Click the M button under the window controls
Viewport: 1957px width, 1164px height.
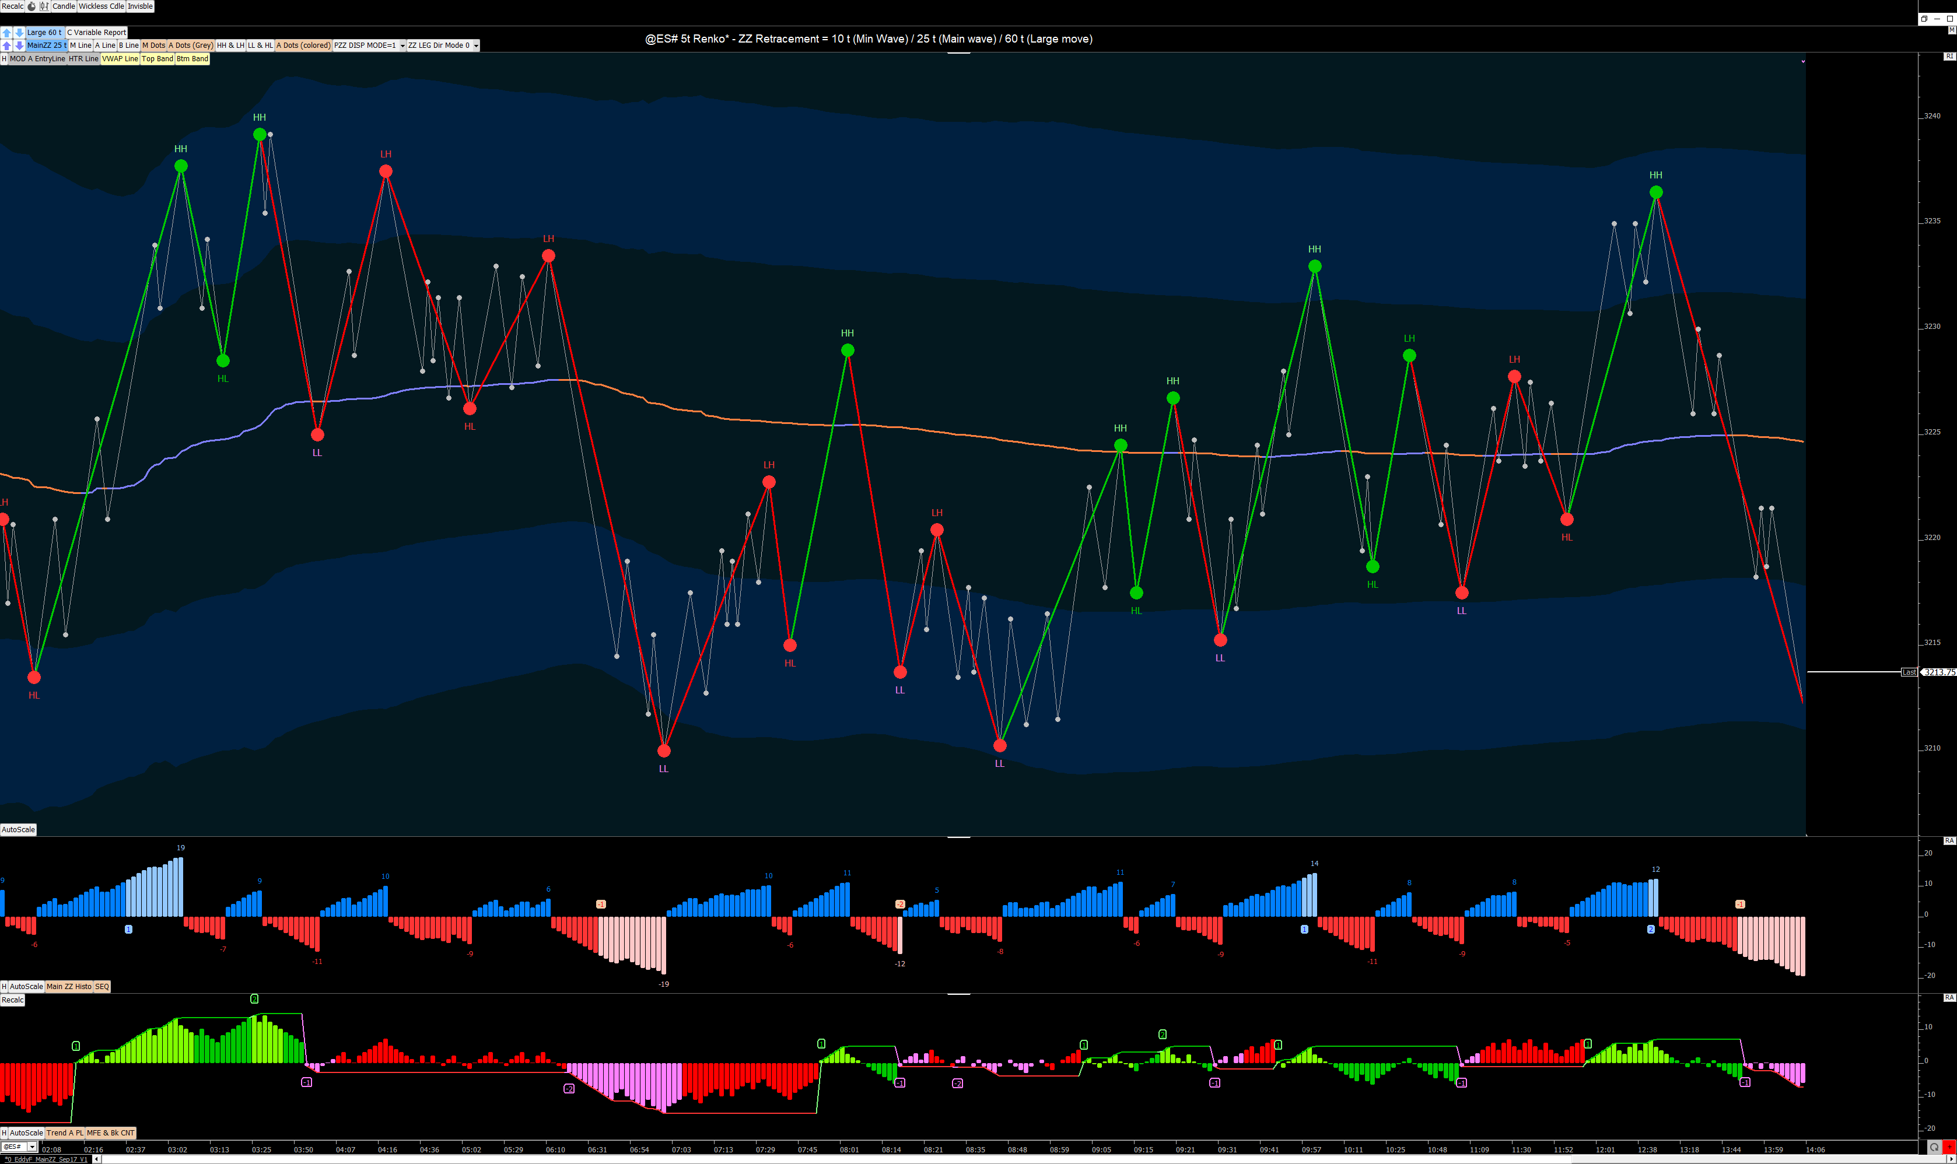coord(1952,30)
